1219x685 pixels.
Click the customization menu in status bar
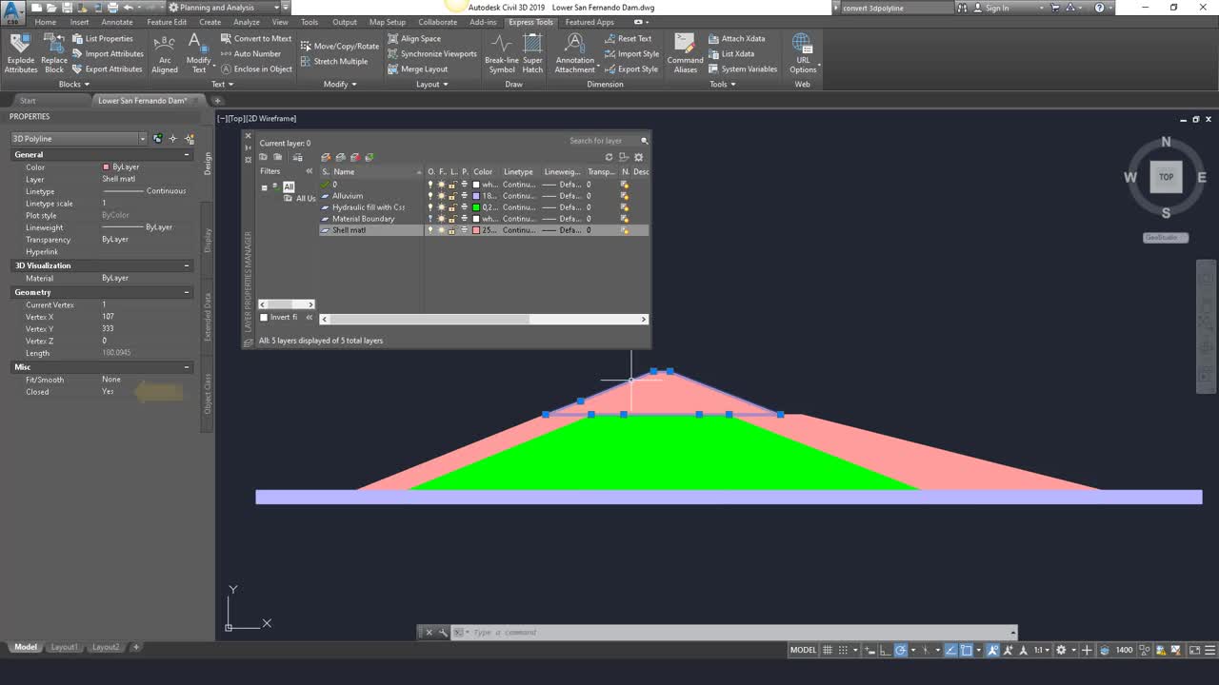tap(1209, 650)
